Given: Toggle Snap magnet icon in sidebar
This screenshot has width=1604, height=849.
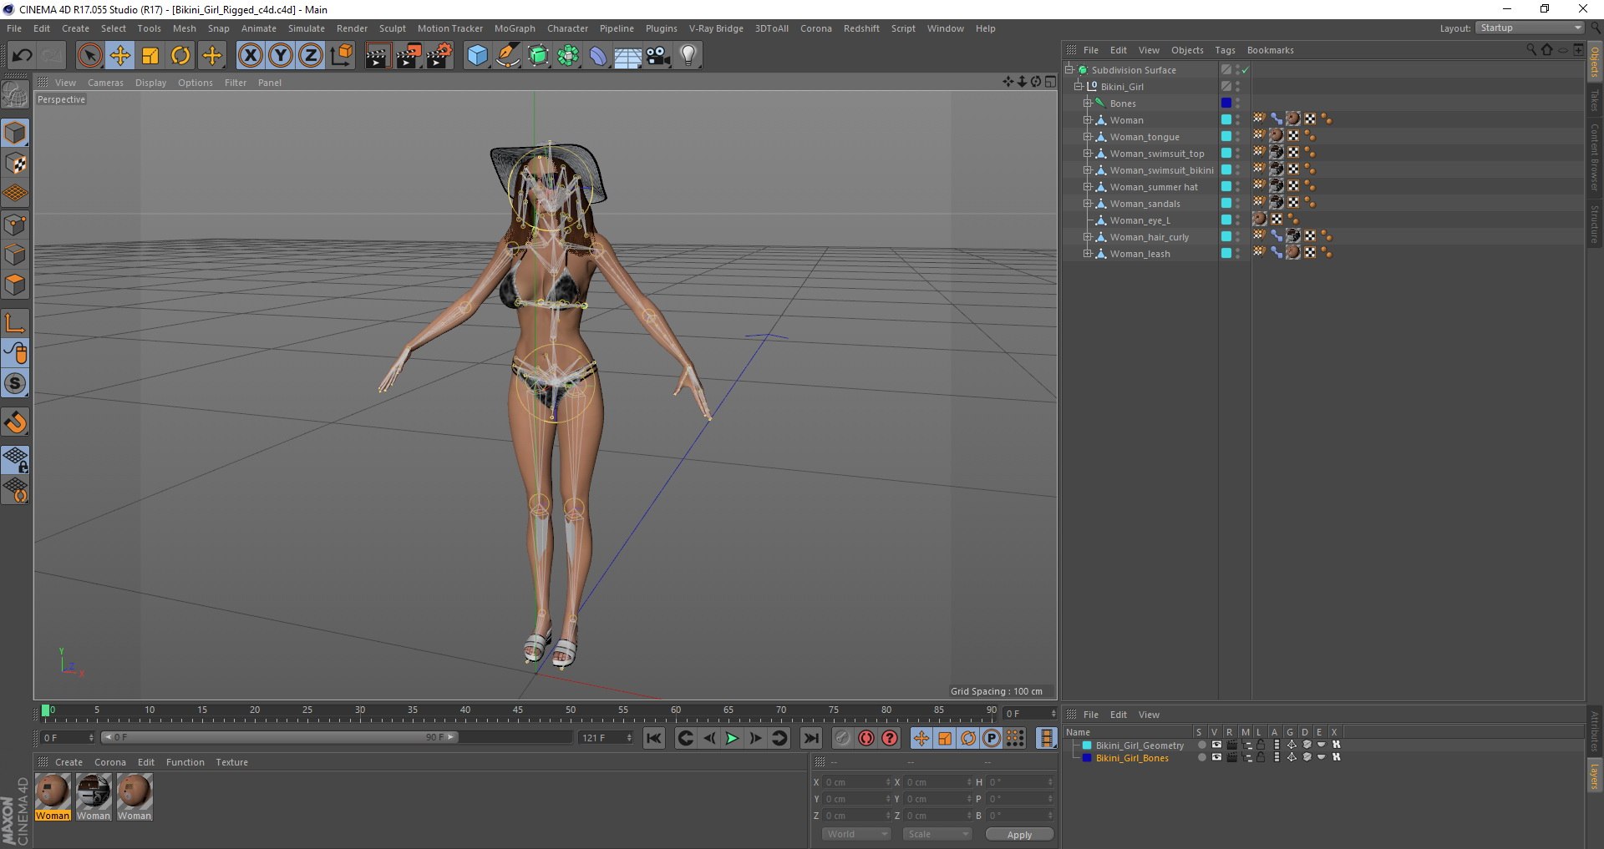Looking at the screenshot, I should click(x=15, y=422).
